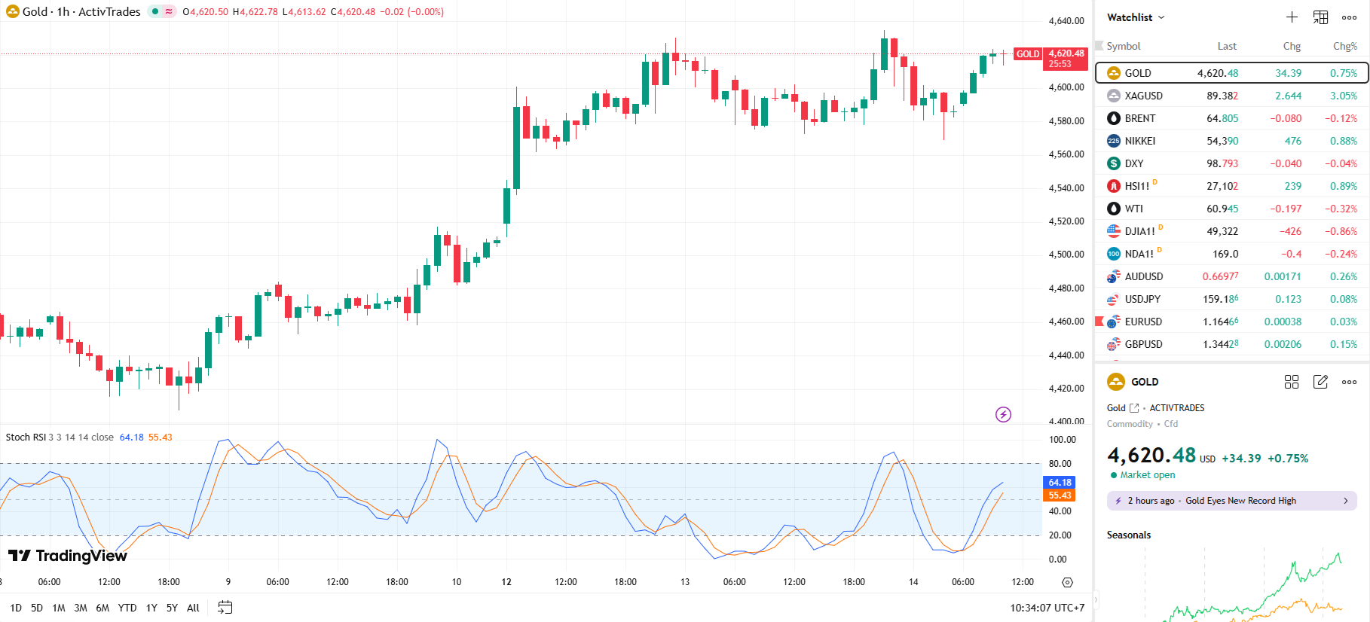Add a symbol with the watchlist plus icon
Viewport: 1370px width, 622px height.
pyautogui.click(x=1292, y=17)
